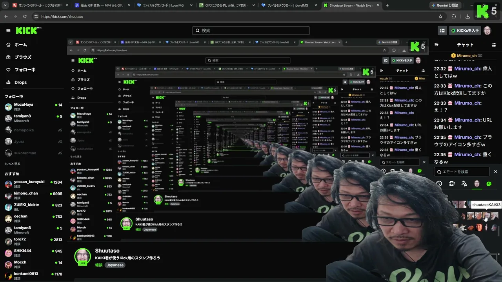Open site information icon in address bar

click(36, 16)
